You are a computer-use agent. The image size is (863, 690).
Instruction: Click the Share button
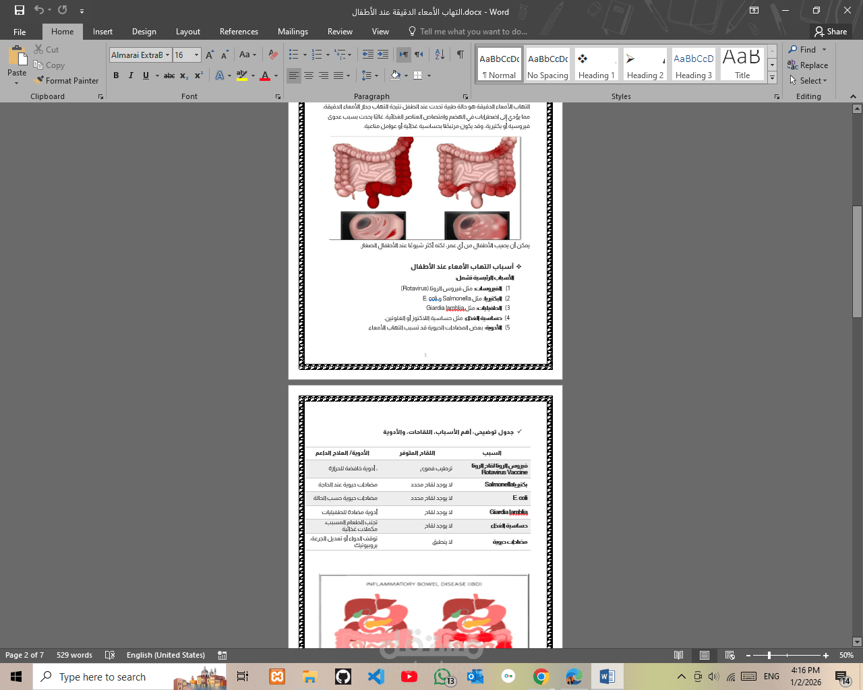(831, 32)
